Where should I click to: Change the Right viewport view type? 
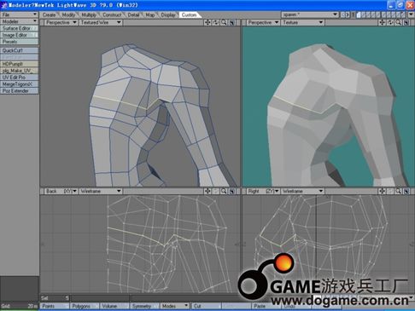point(263,191)
